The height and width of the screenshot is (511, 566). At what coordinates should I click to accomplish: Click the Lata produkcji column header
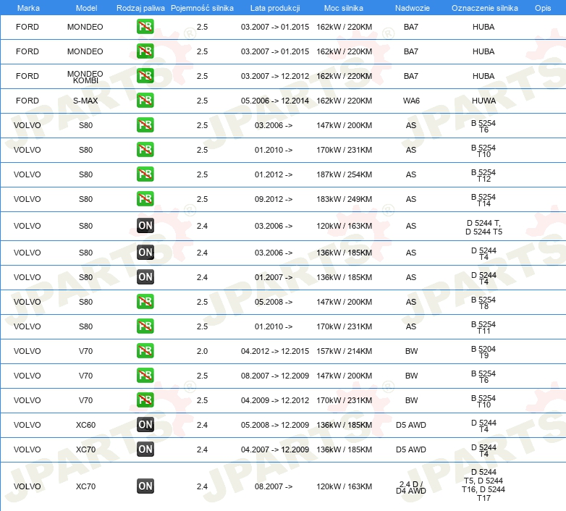275,8
